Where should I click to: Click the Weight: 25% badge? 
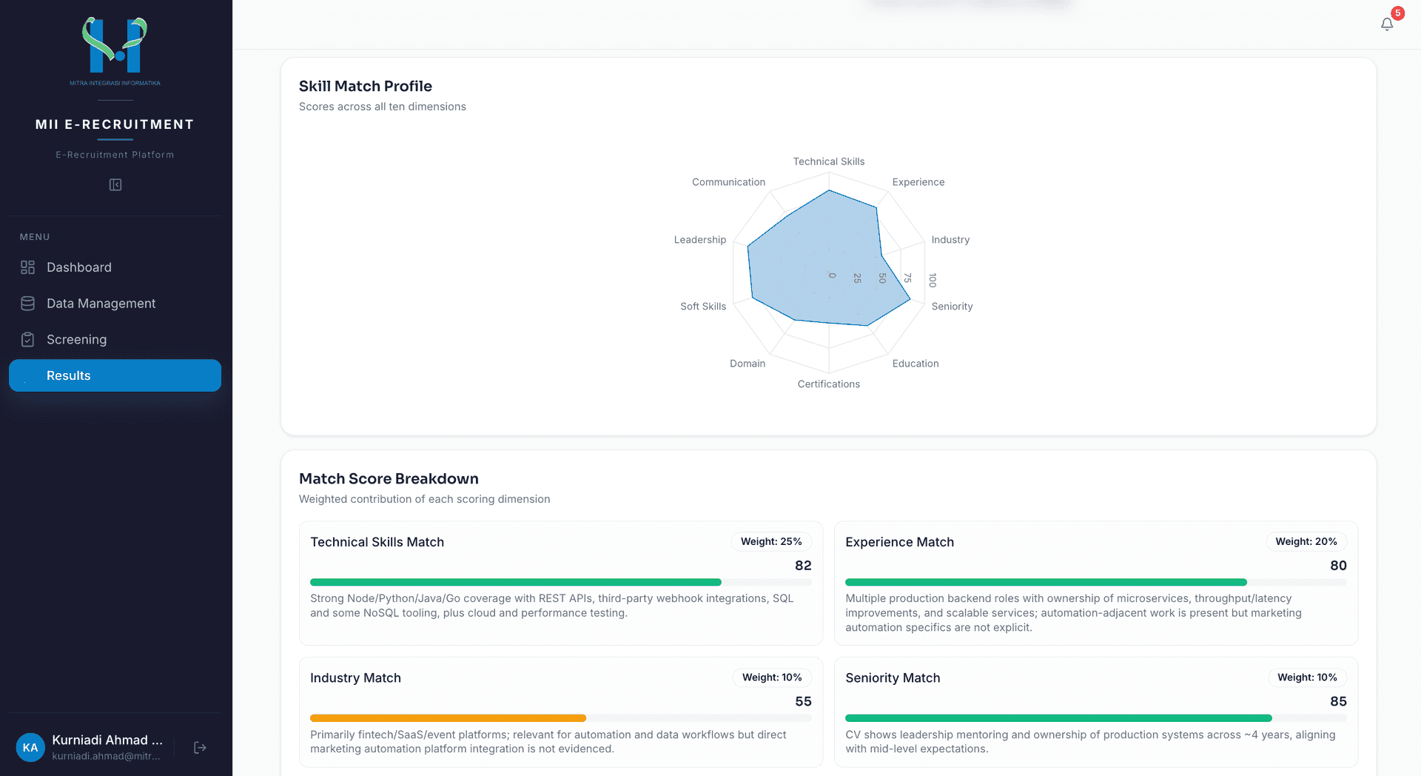771,541
